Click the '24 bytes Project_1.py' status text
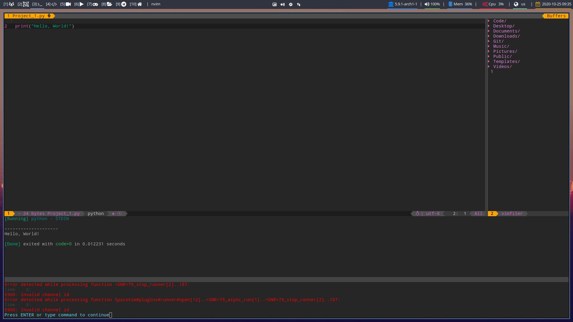 [x=51, y=213]
